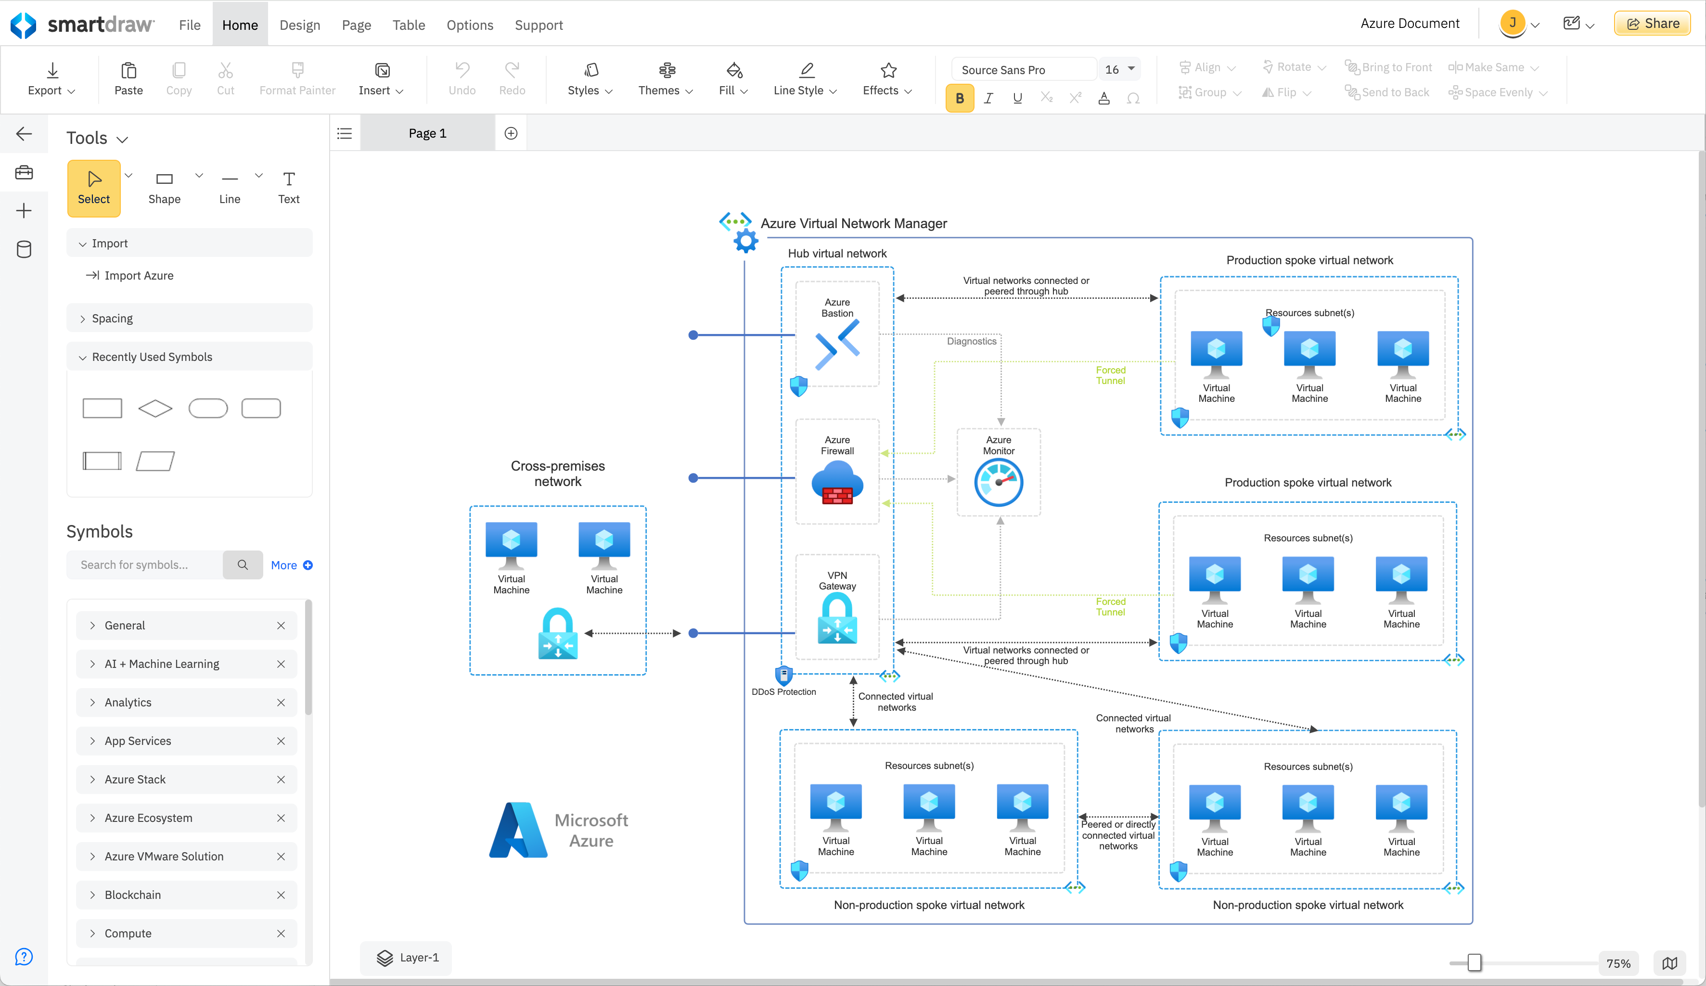Click the Undo icon
The image size is (1706, 986).
point(462,70)
